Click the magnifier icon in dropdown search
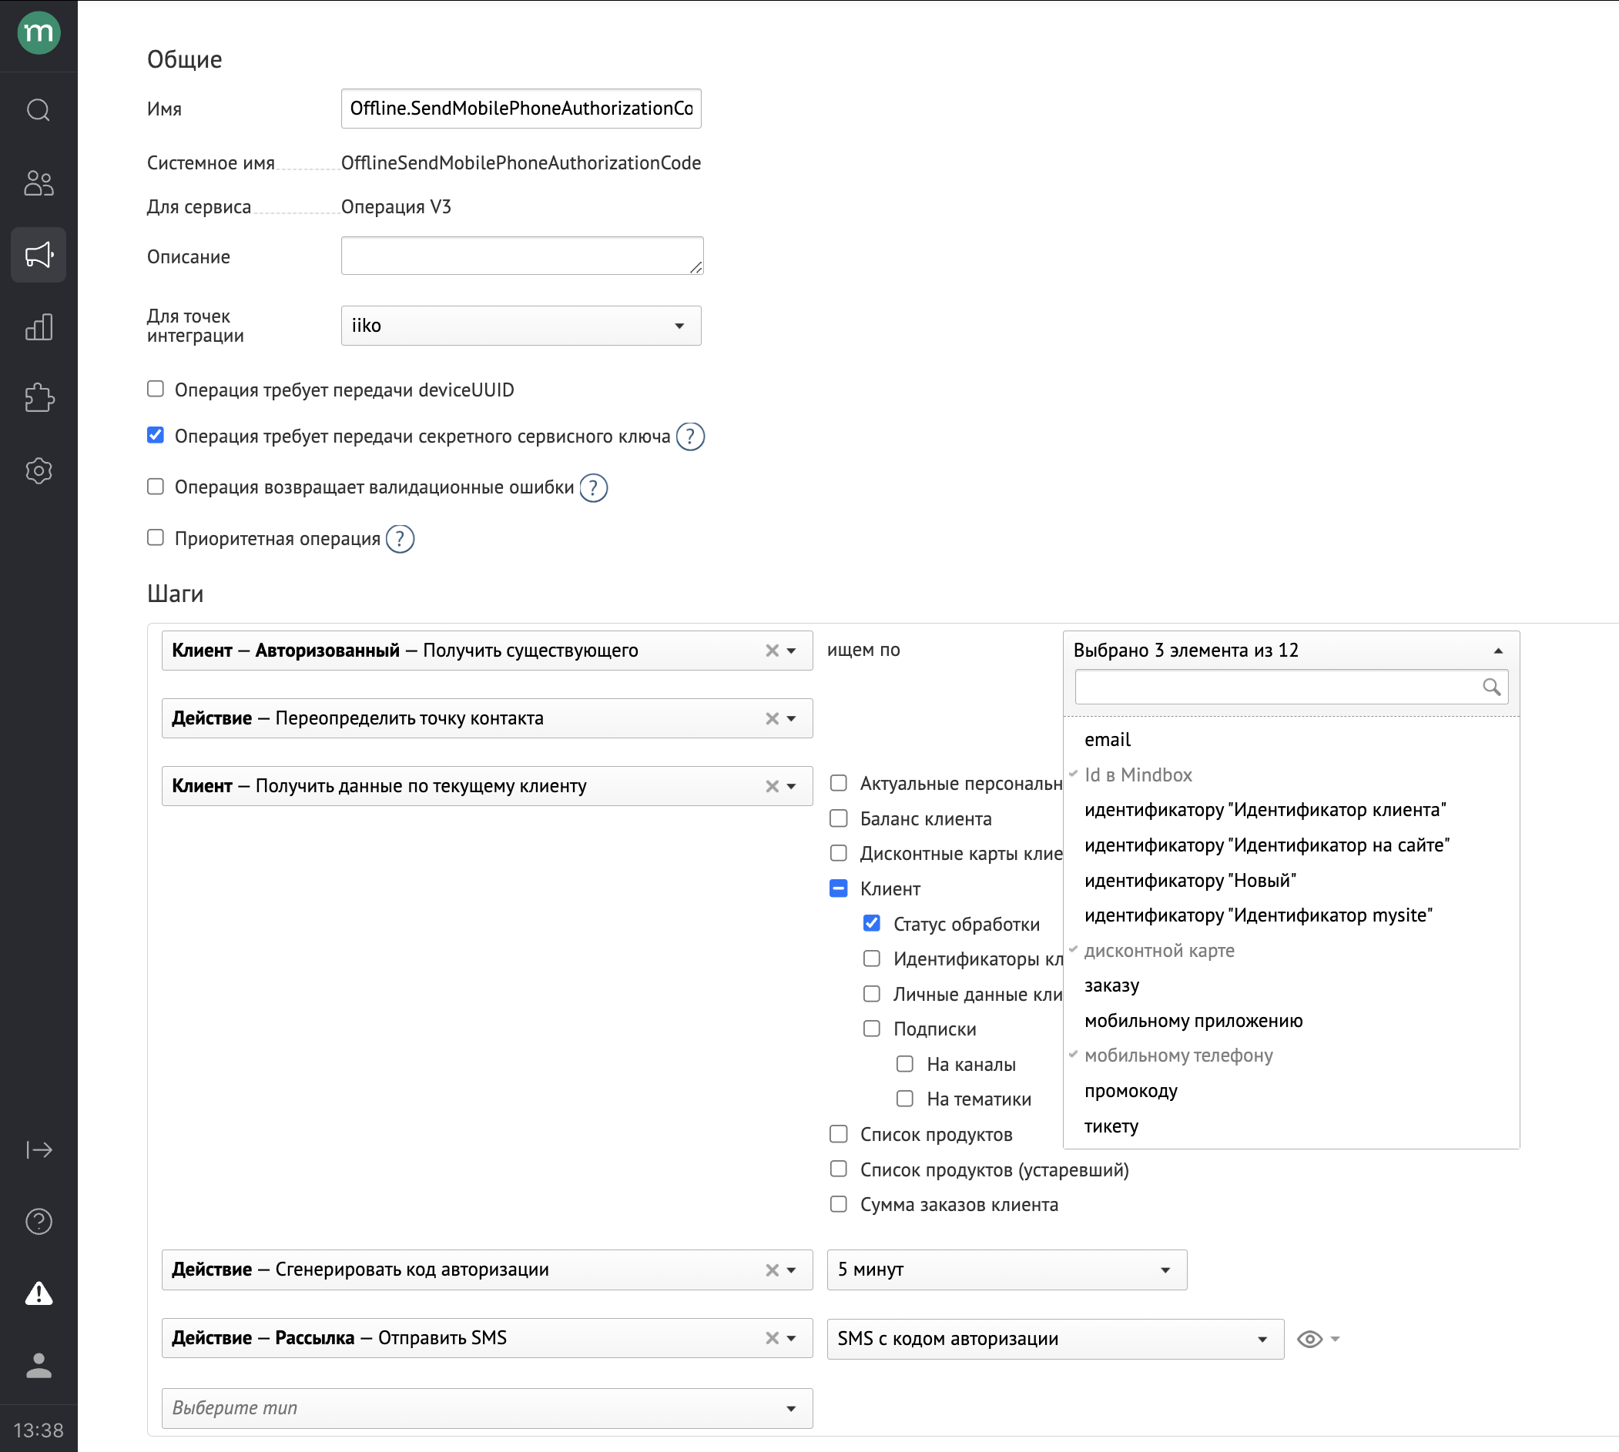 point(1490,687)
